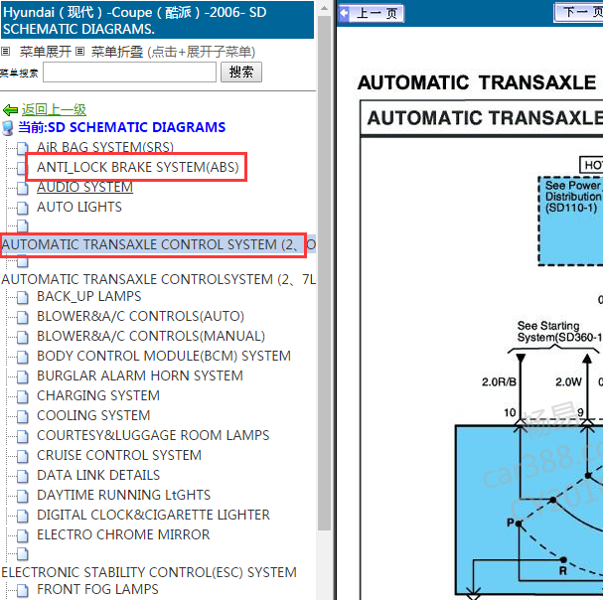Click page icon beside AiR BAG SYSTEM(SRS)
This screenshot has width=603, height=600.
tap(22, 148)
